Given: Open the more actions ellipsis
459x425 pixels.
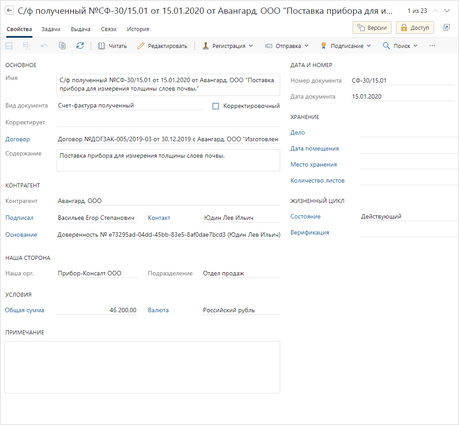Looking at the screenshot, I should pos(432,46).
